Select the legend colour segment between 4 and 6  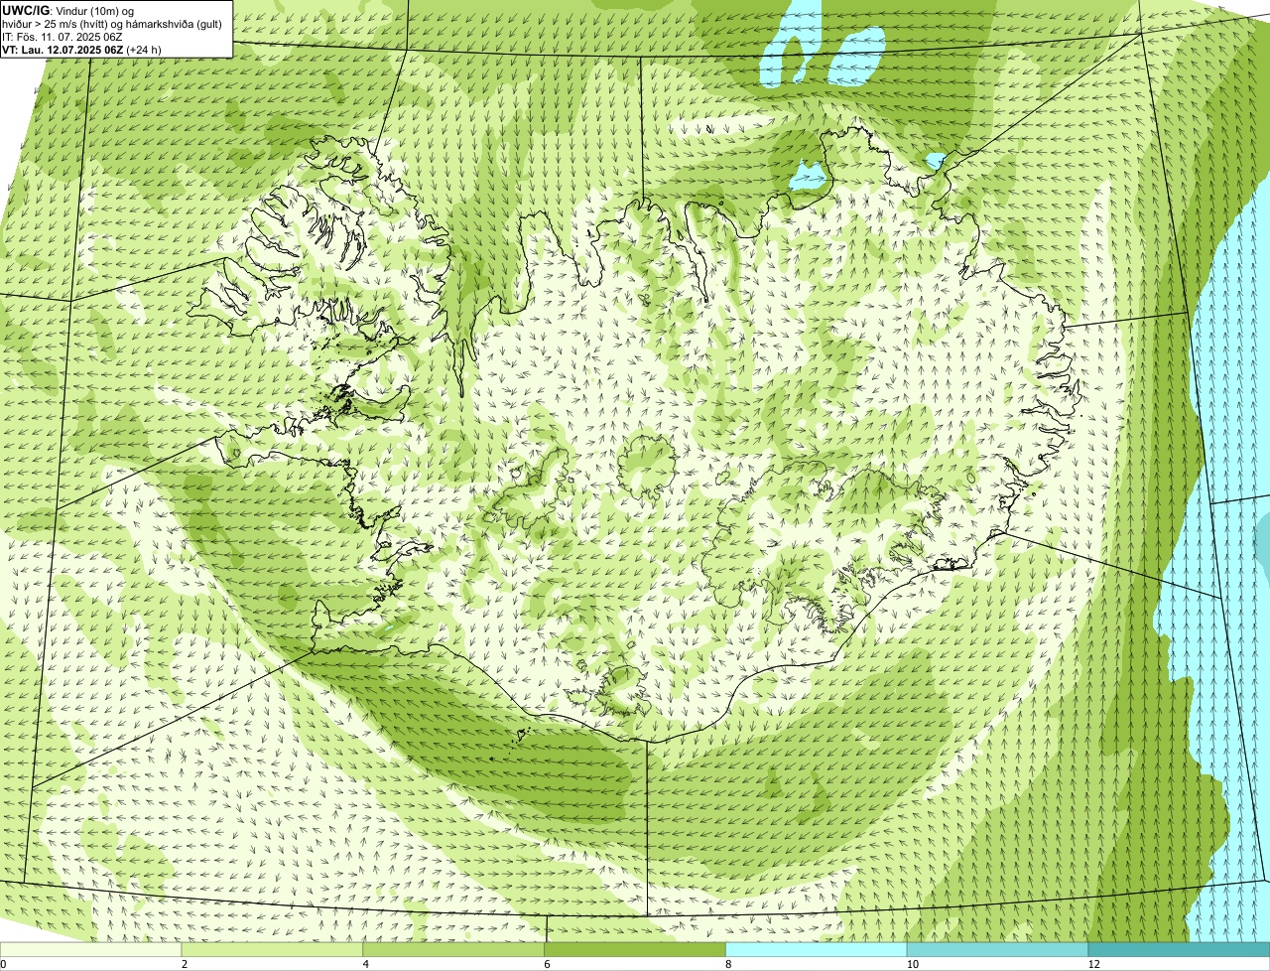click(454, 949)
